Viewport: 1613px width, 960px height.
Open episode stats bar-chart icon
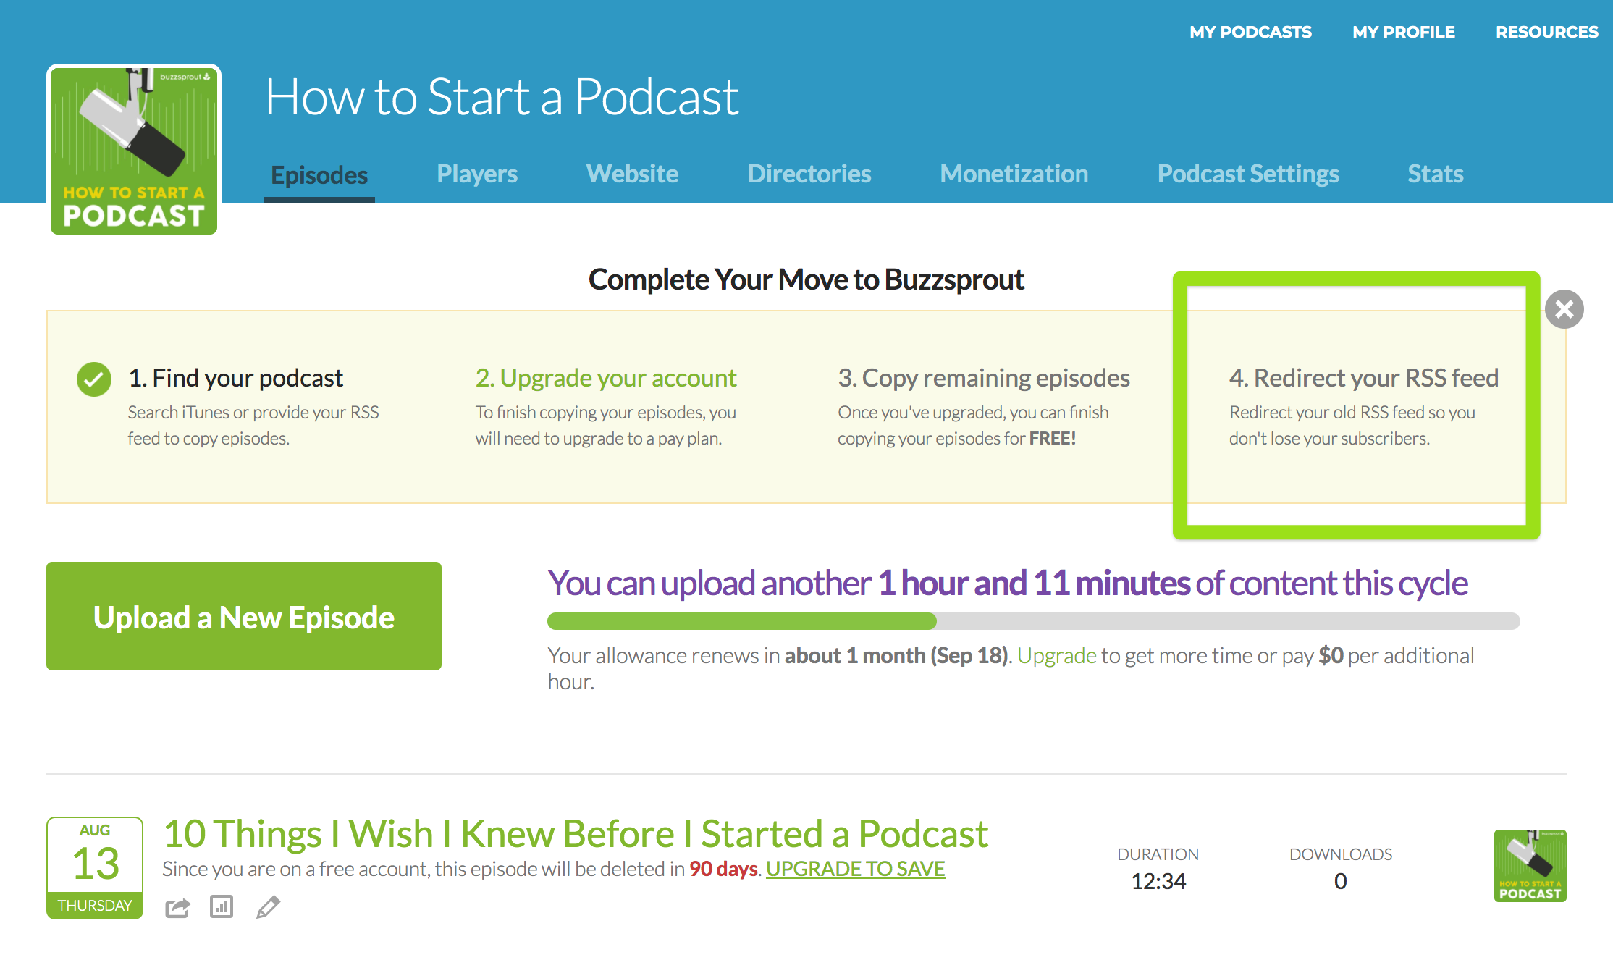tap(222, 906)
